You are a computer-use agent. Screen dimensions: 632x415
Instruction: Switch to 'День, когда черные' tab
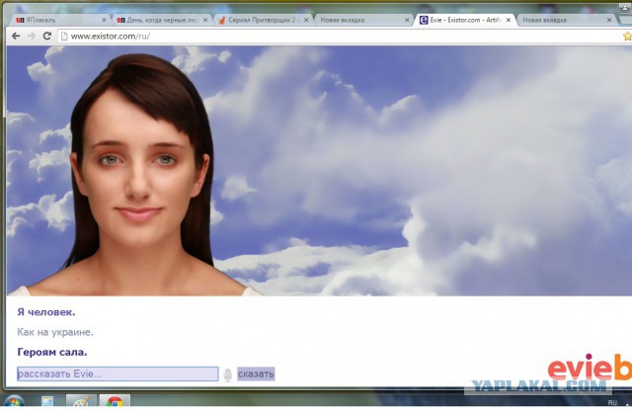(160, 20)
